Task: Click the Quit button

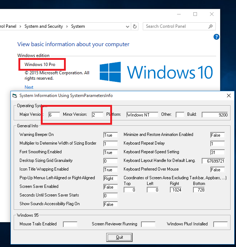Action: pos(119,237)
